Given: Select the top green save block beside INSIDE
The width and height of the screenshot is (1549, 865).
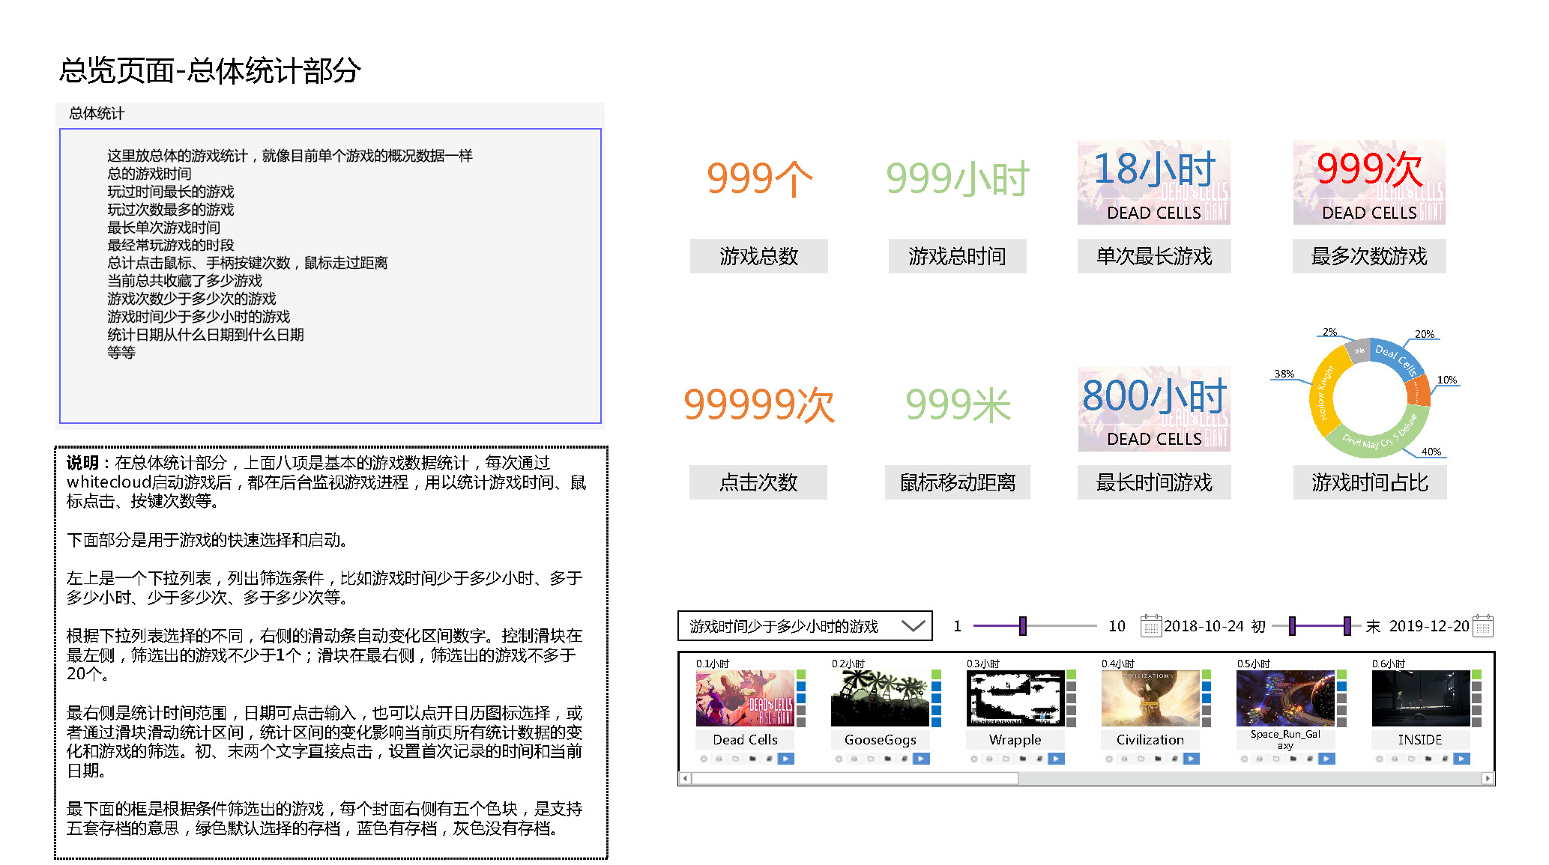Looking at the screenshot, I should [x=1476, y=674].
